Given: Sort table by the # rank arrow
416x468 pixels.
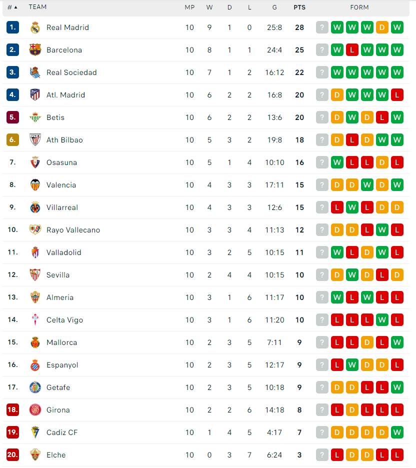Looking at the screenshot, I should (12, 7).
